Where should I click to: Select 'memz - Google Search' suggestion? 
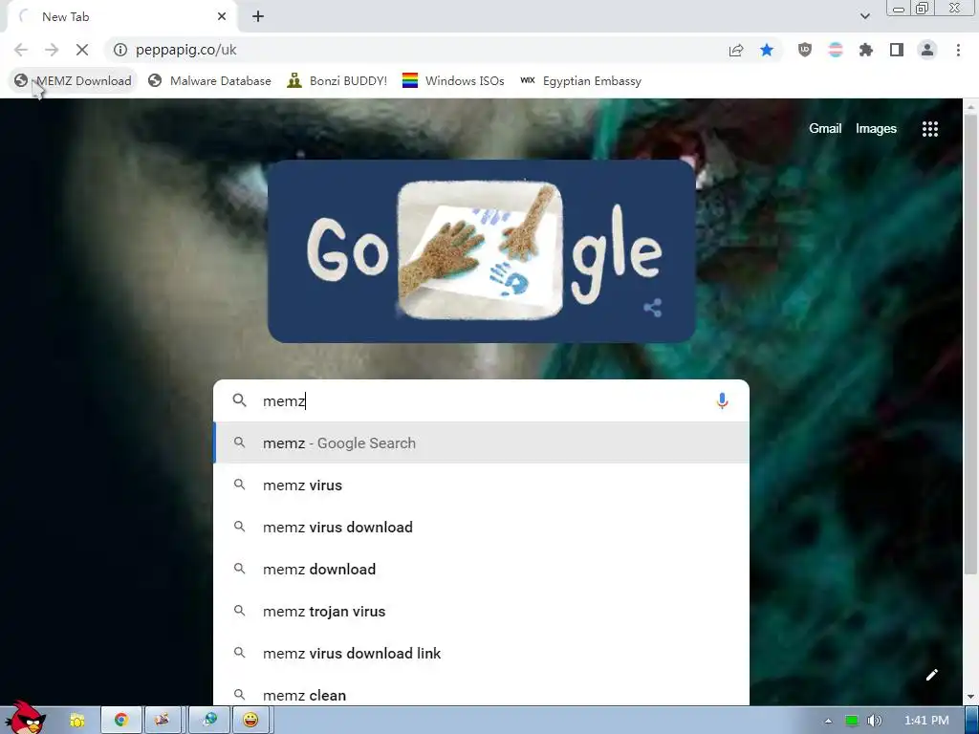481,443
